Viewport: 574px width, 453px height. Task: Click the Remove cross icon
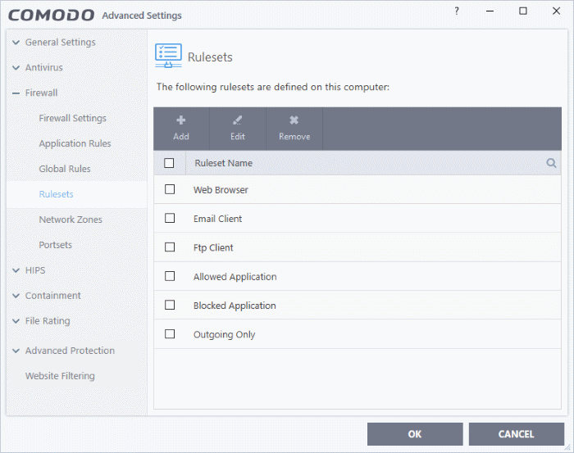click(294, 120)
